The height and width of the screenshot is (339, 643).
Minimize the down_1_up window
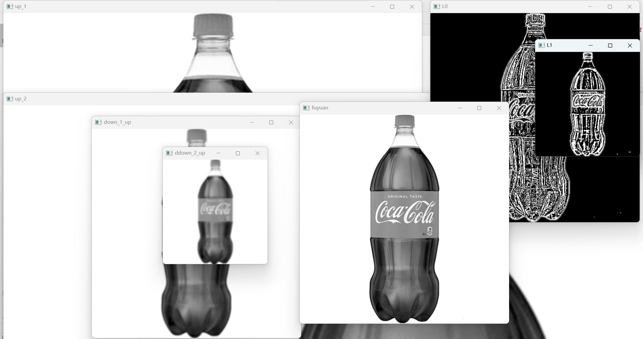252,122
